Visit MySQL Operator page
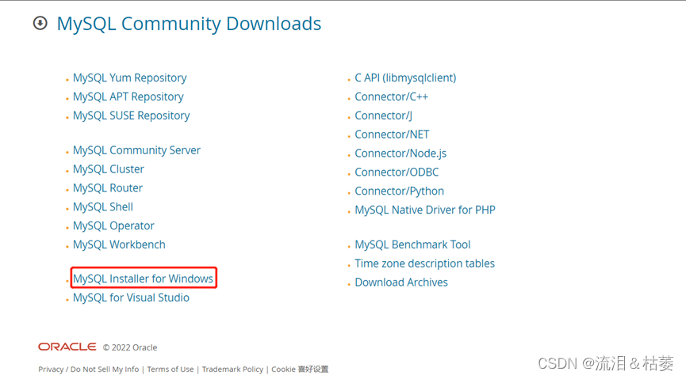The width and height of the screenshot is (686, 379). 113,226
